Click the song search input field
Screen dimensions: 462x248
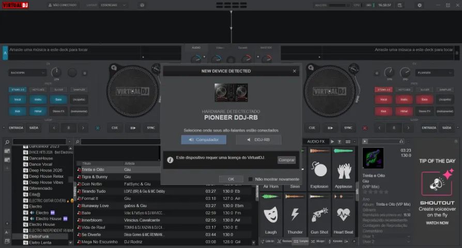point(121,142)
